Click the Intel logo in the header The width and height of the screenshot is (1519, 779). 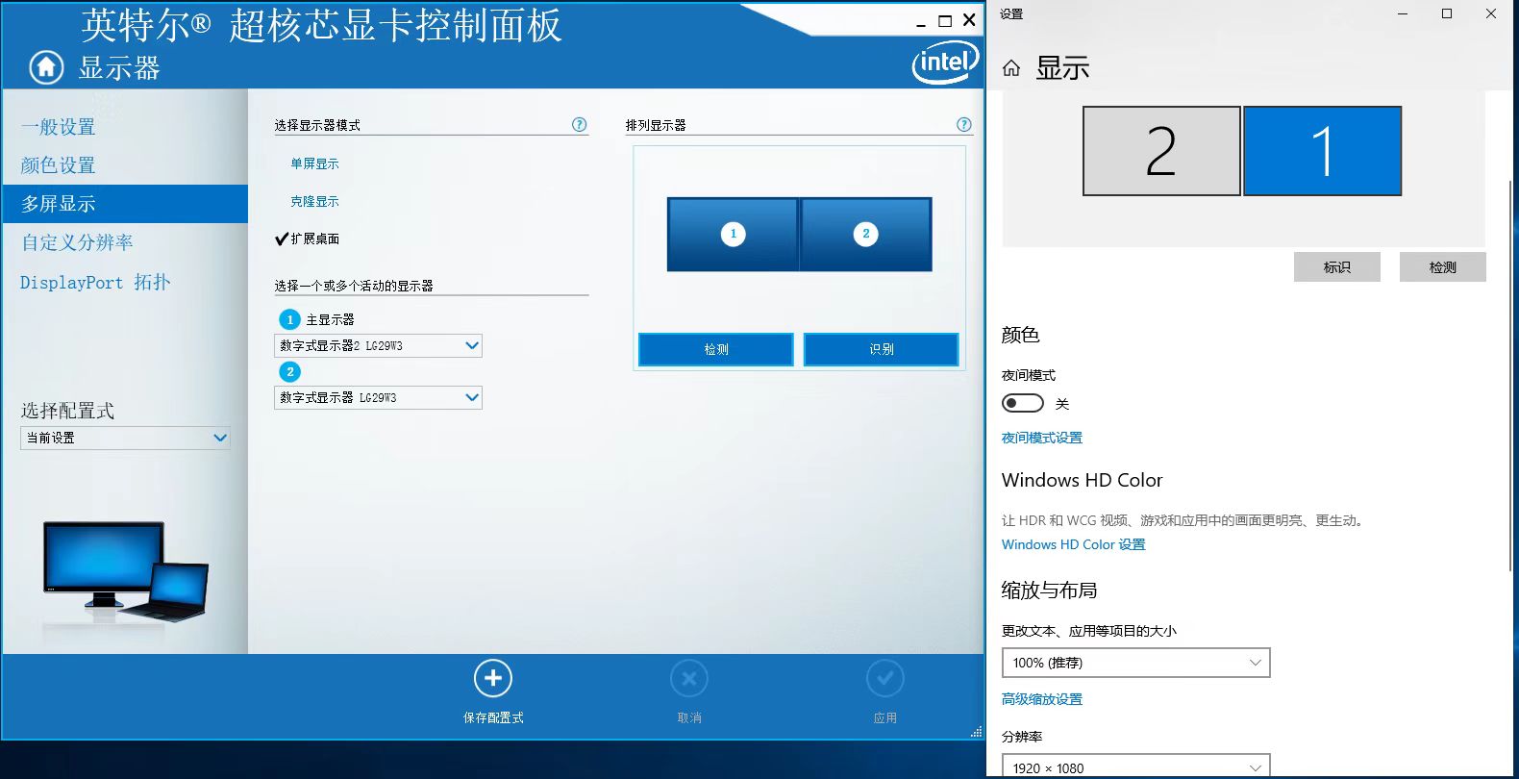coord(944,63)
